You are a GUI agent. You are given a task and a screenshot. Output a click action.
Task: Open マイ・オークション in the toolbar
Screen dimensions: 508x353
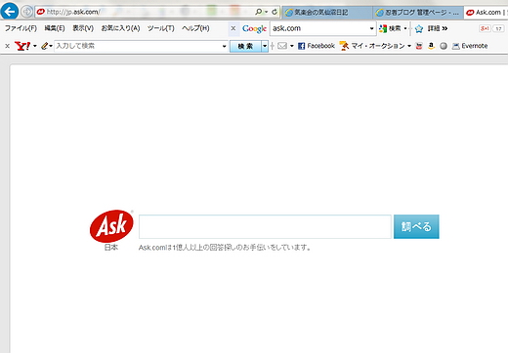coord(372,46)
